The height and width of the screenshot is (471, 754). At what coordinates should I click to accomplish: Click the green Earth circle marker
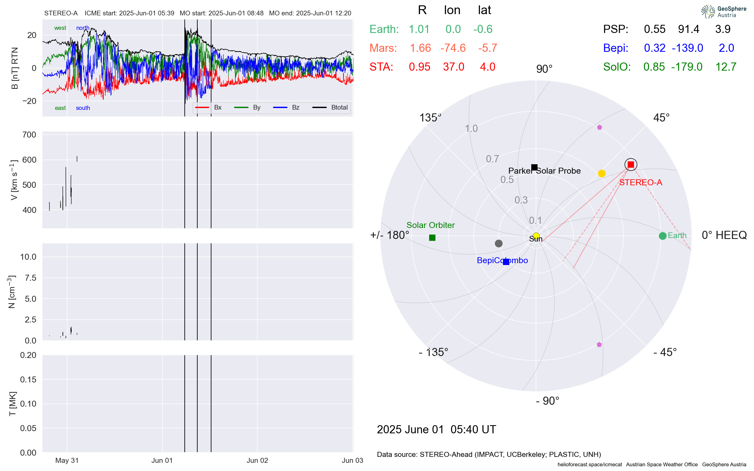[663, 236]
